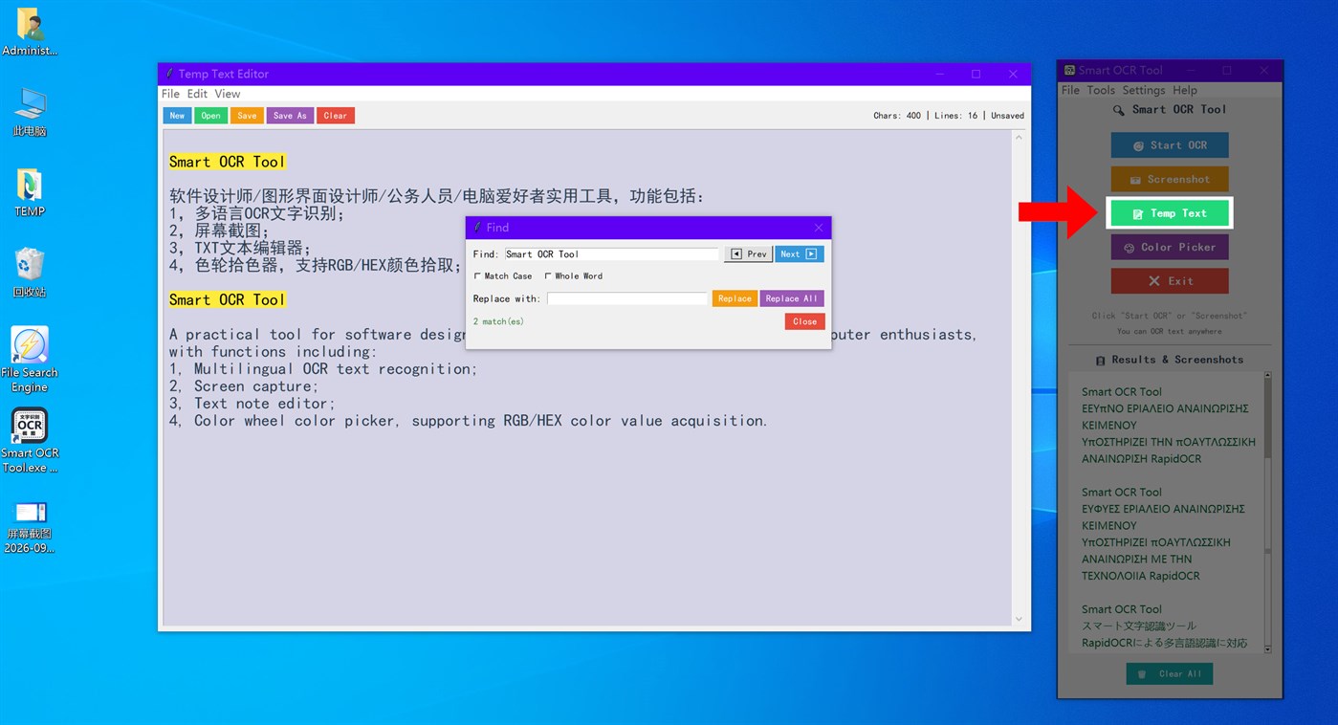
Task: Open the Color Picker button
Action: click(1170, 247)
